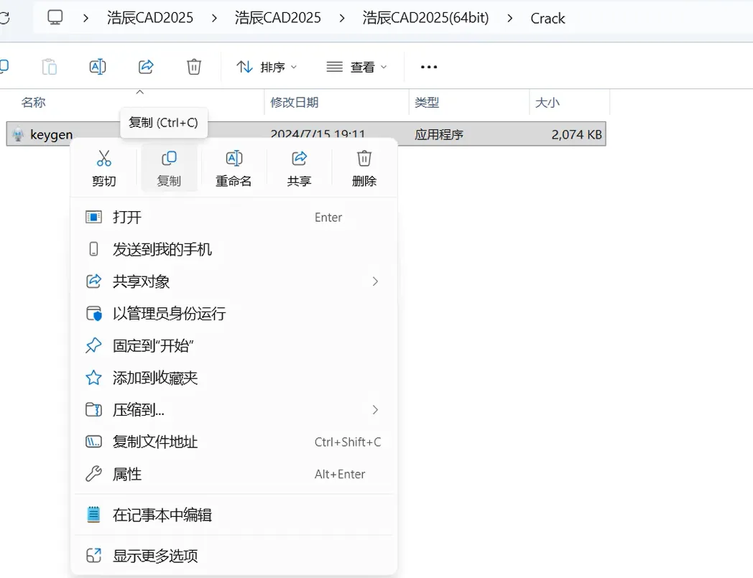Image resolution: width=753 pixels, height=578 pixels.
Task: Go to 浩辰CAD2025(64bit) breadcrumb folder
Action: point(425,18)
